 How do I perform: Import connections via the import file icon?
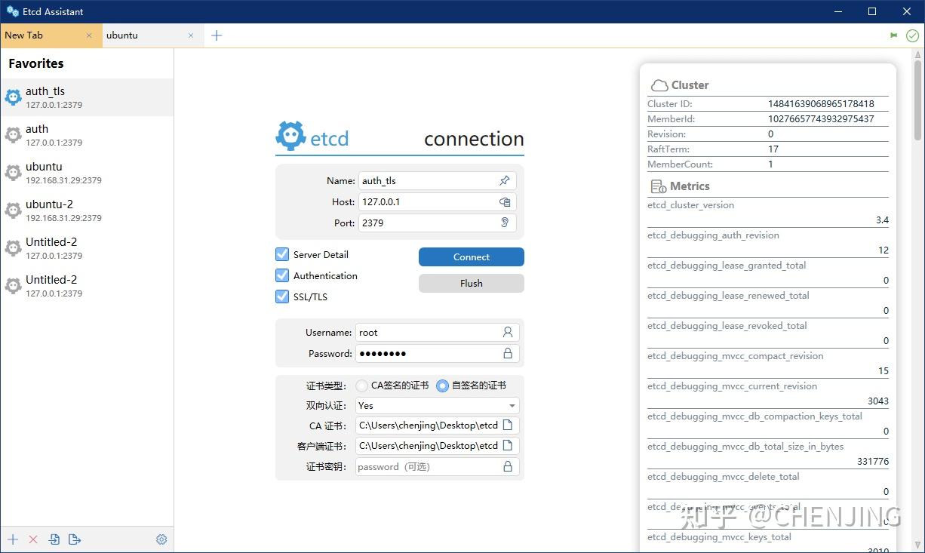54,539
